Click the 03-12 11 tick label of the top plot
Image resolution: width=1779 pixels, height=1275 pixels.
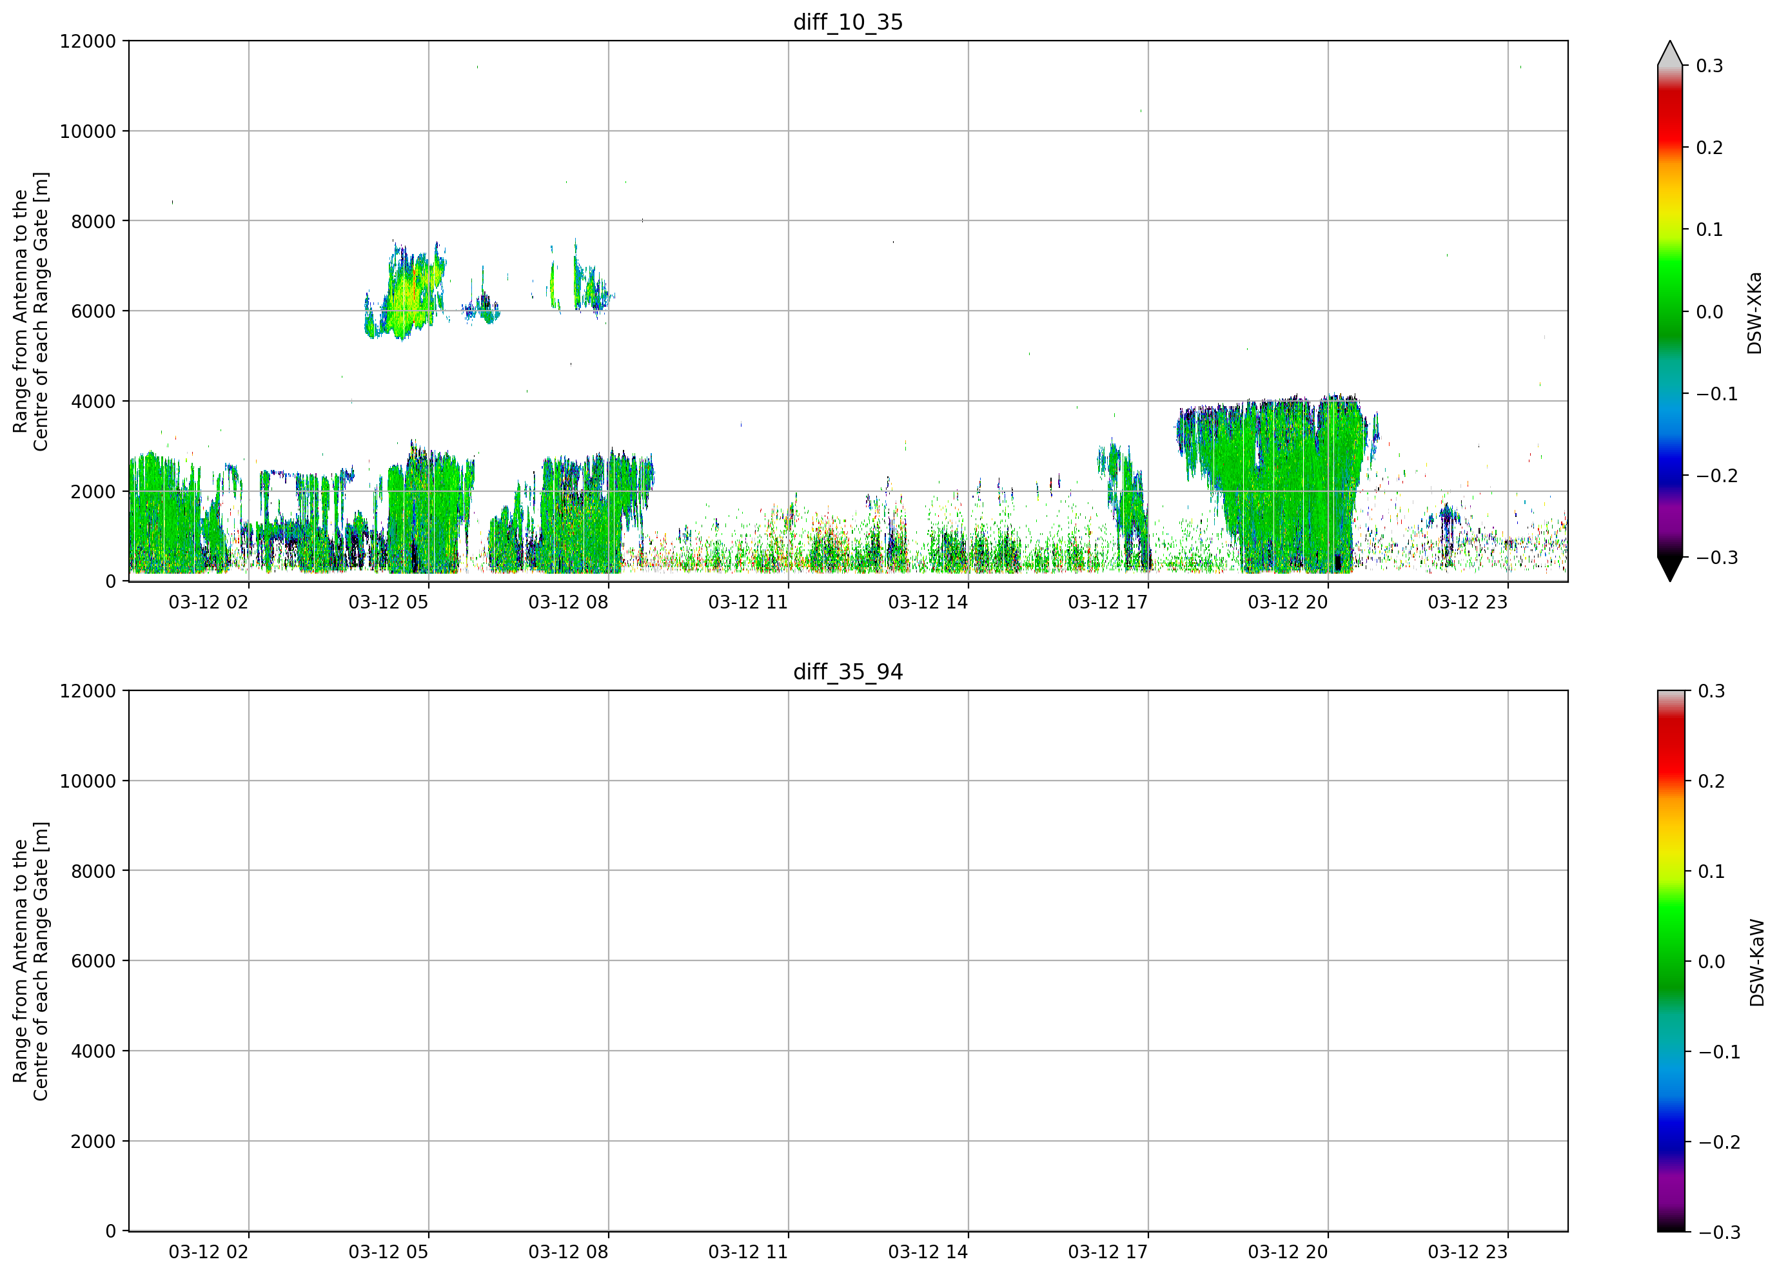tap(747, 602)
